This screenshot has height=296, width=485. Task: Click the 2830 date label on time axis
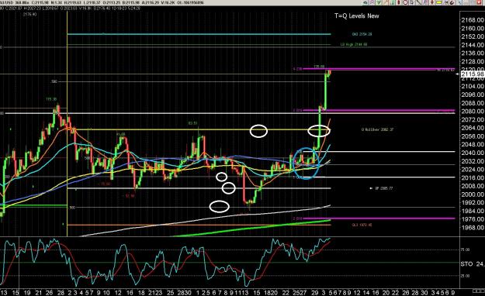pyautogui.click(x=185, y=293)
